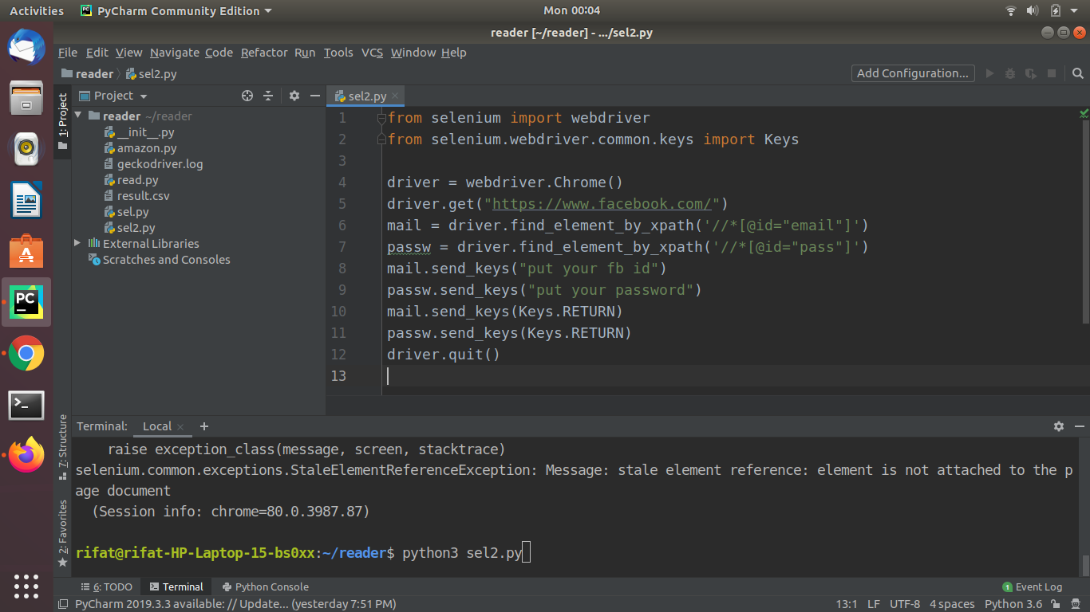Viewport: 1090px width, 612px height.
Task: Change UTF-8 file encoding in status bar
Action: point(905,604)
